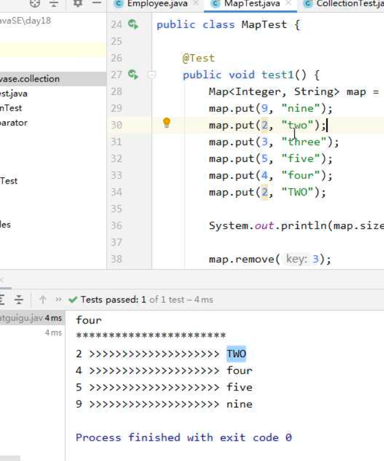Click the "four" string at line 33
This screenshot has width=384, height=461.
(x=300, y=175)
